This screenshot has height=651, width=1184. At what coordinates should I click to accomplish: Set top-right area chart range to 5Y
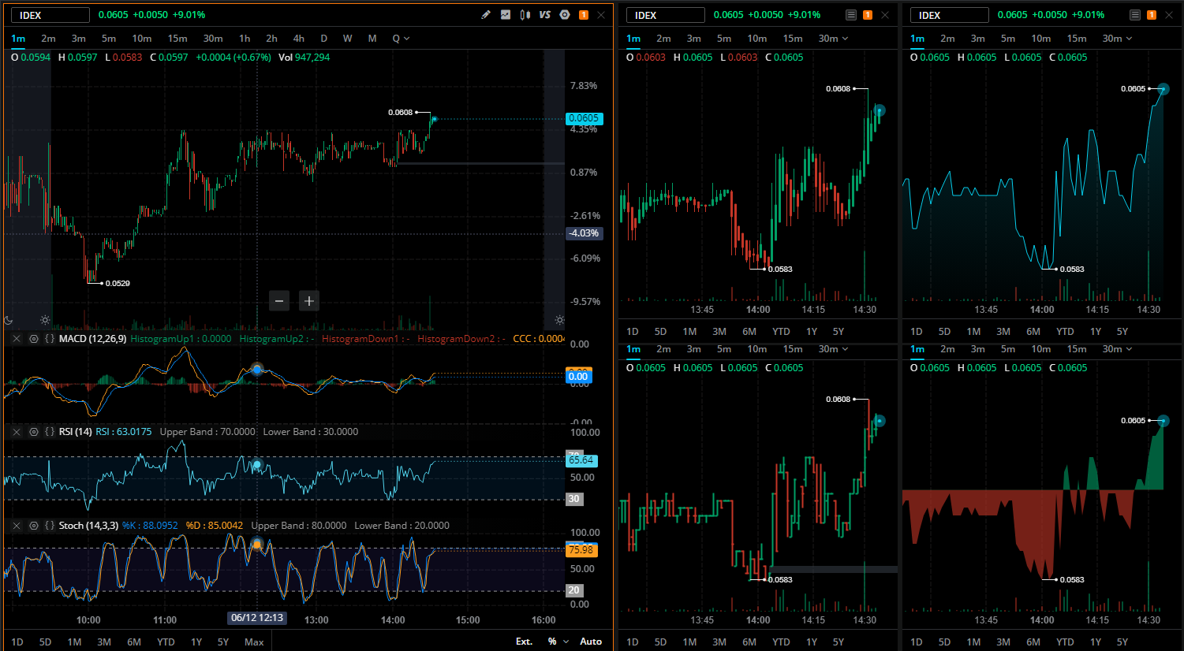pyautogui.click(x=1122, y=332)
